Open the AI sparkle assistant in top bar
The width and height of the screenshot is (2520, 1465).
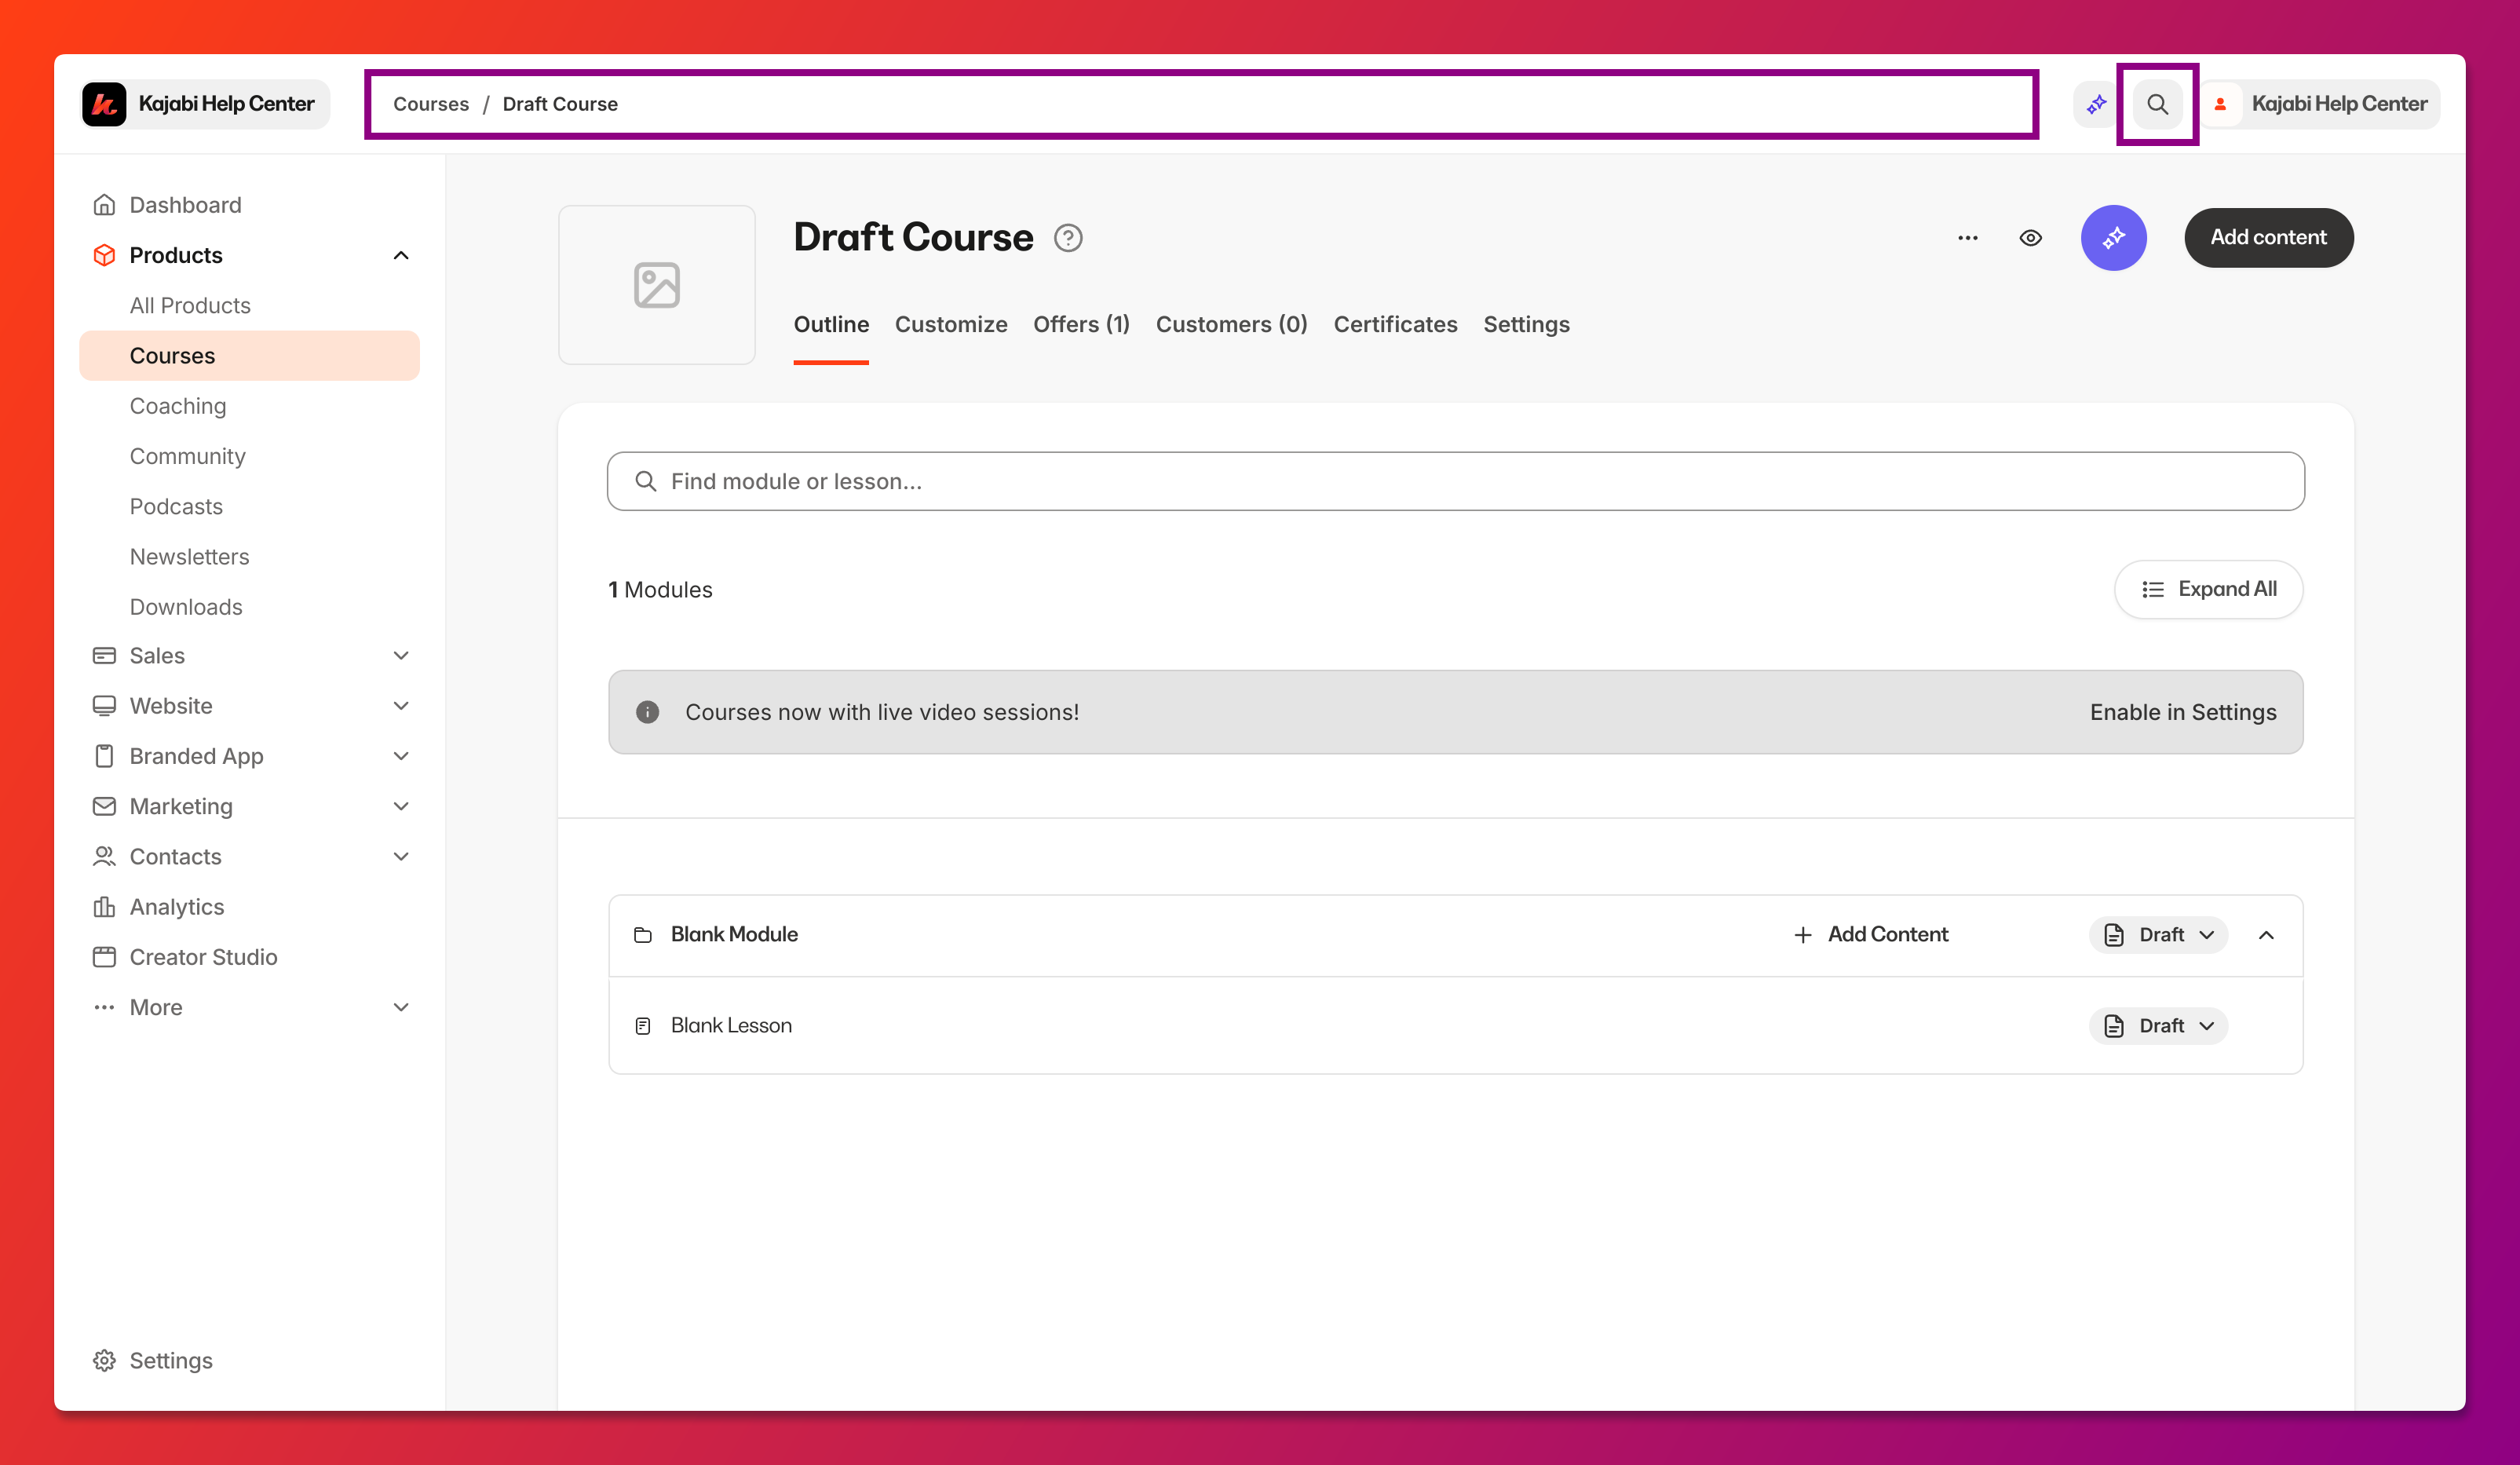click(x=2096, y=104)
